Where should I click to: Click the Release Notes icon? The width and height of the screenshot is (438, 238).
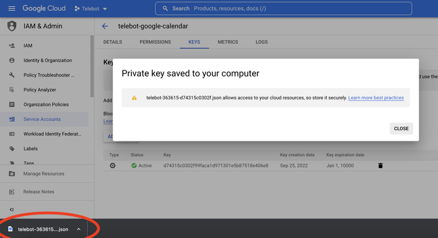tap(12, 191)
